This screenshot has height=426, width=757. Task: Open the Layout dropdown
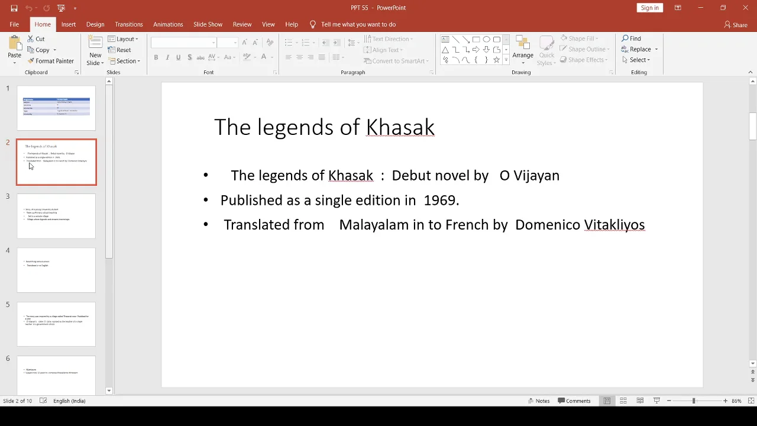click(123, 39)
